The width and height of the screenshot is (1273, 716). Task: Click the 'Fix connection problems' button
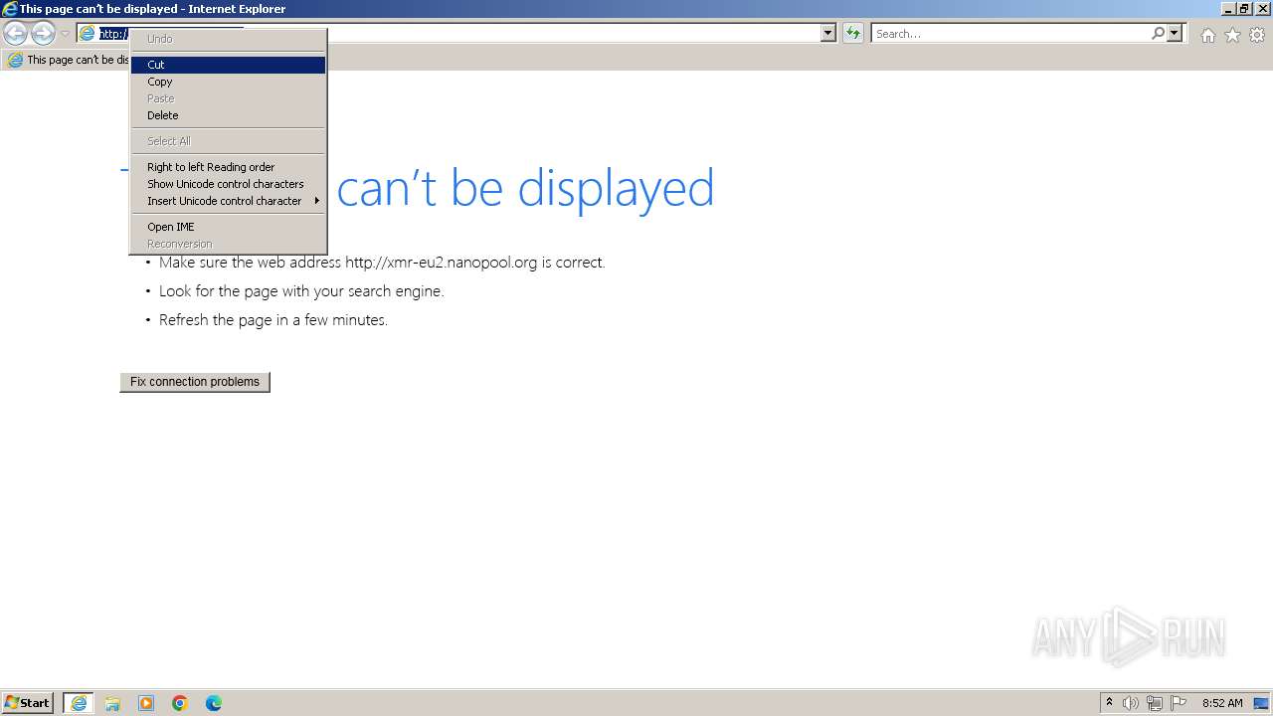pos(195,382)
